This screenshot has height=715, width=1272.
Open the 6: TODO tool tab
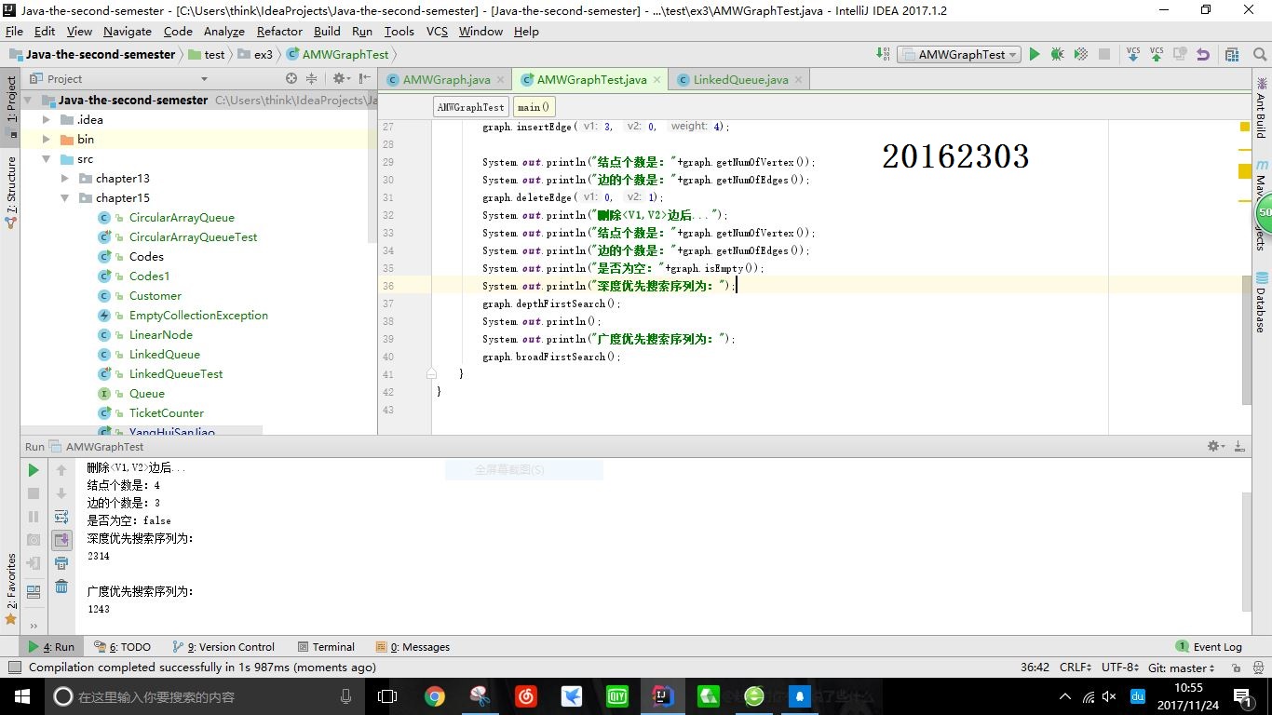(x=121, y=647)
